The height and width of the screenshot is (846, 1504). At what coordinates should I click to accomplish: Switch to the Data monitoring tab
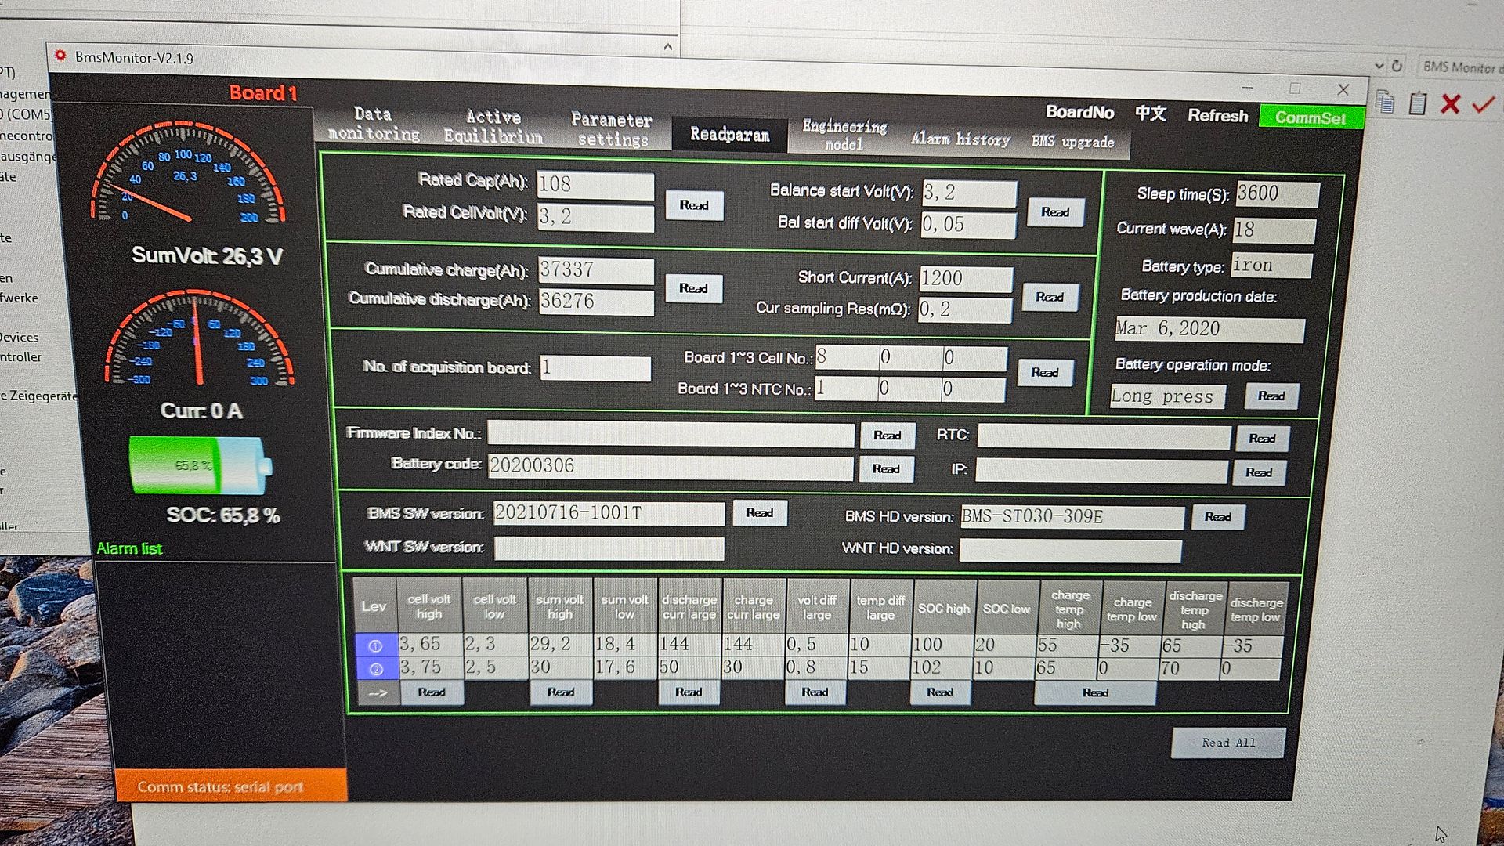point(374,125)
